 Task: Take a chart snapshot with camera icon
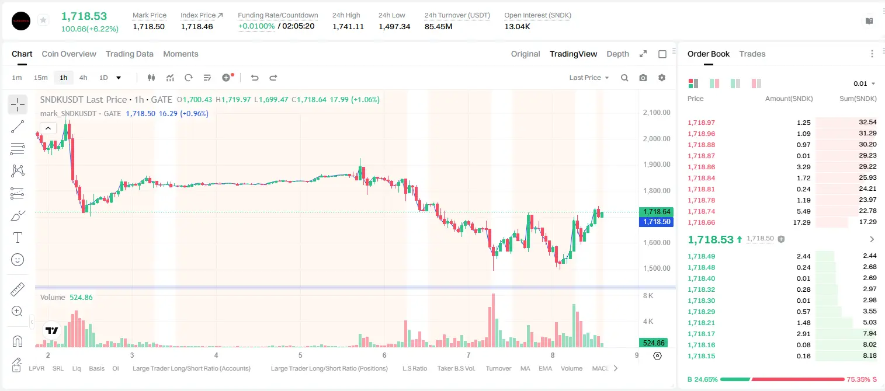click(643, 78)
